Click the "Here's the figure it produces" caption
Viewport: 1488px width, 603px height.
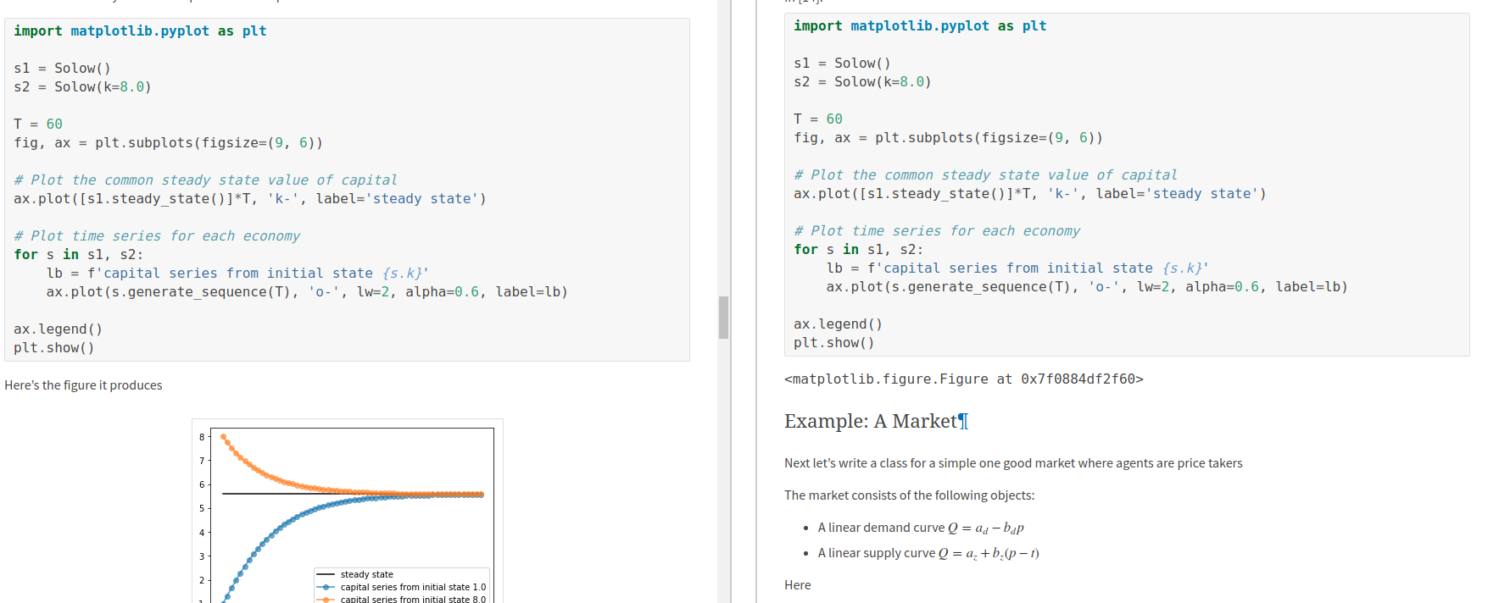[83, 385]
